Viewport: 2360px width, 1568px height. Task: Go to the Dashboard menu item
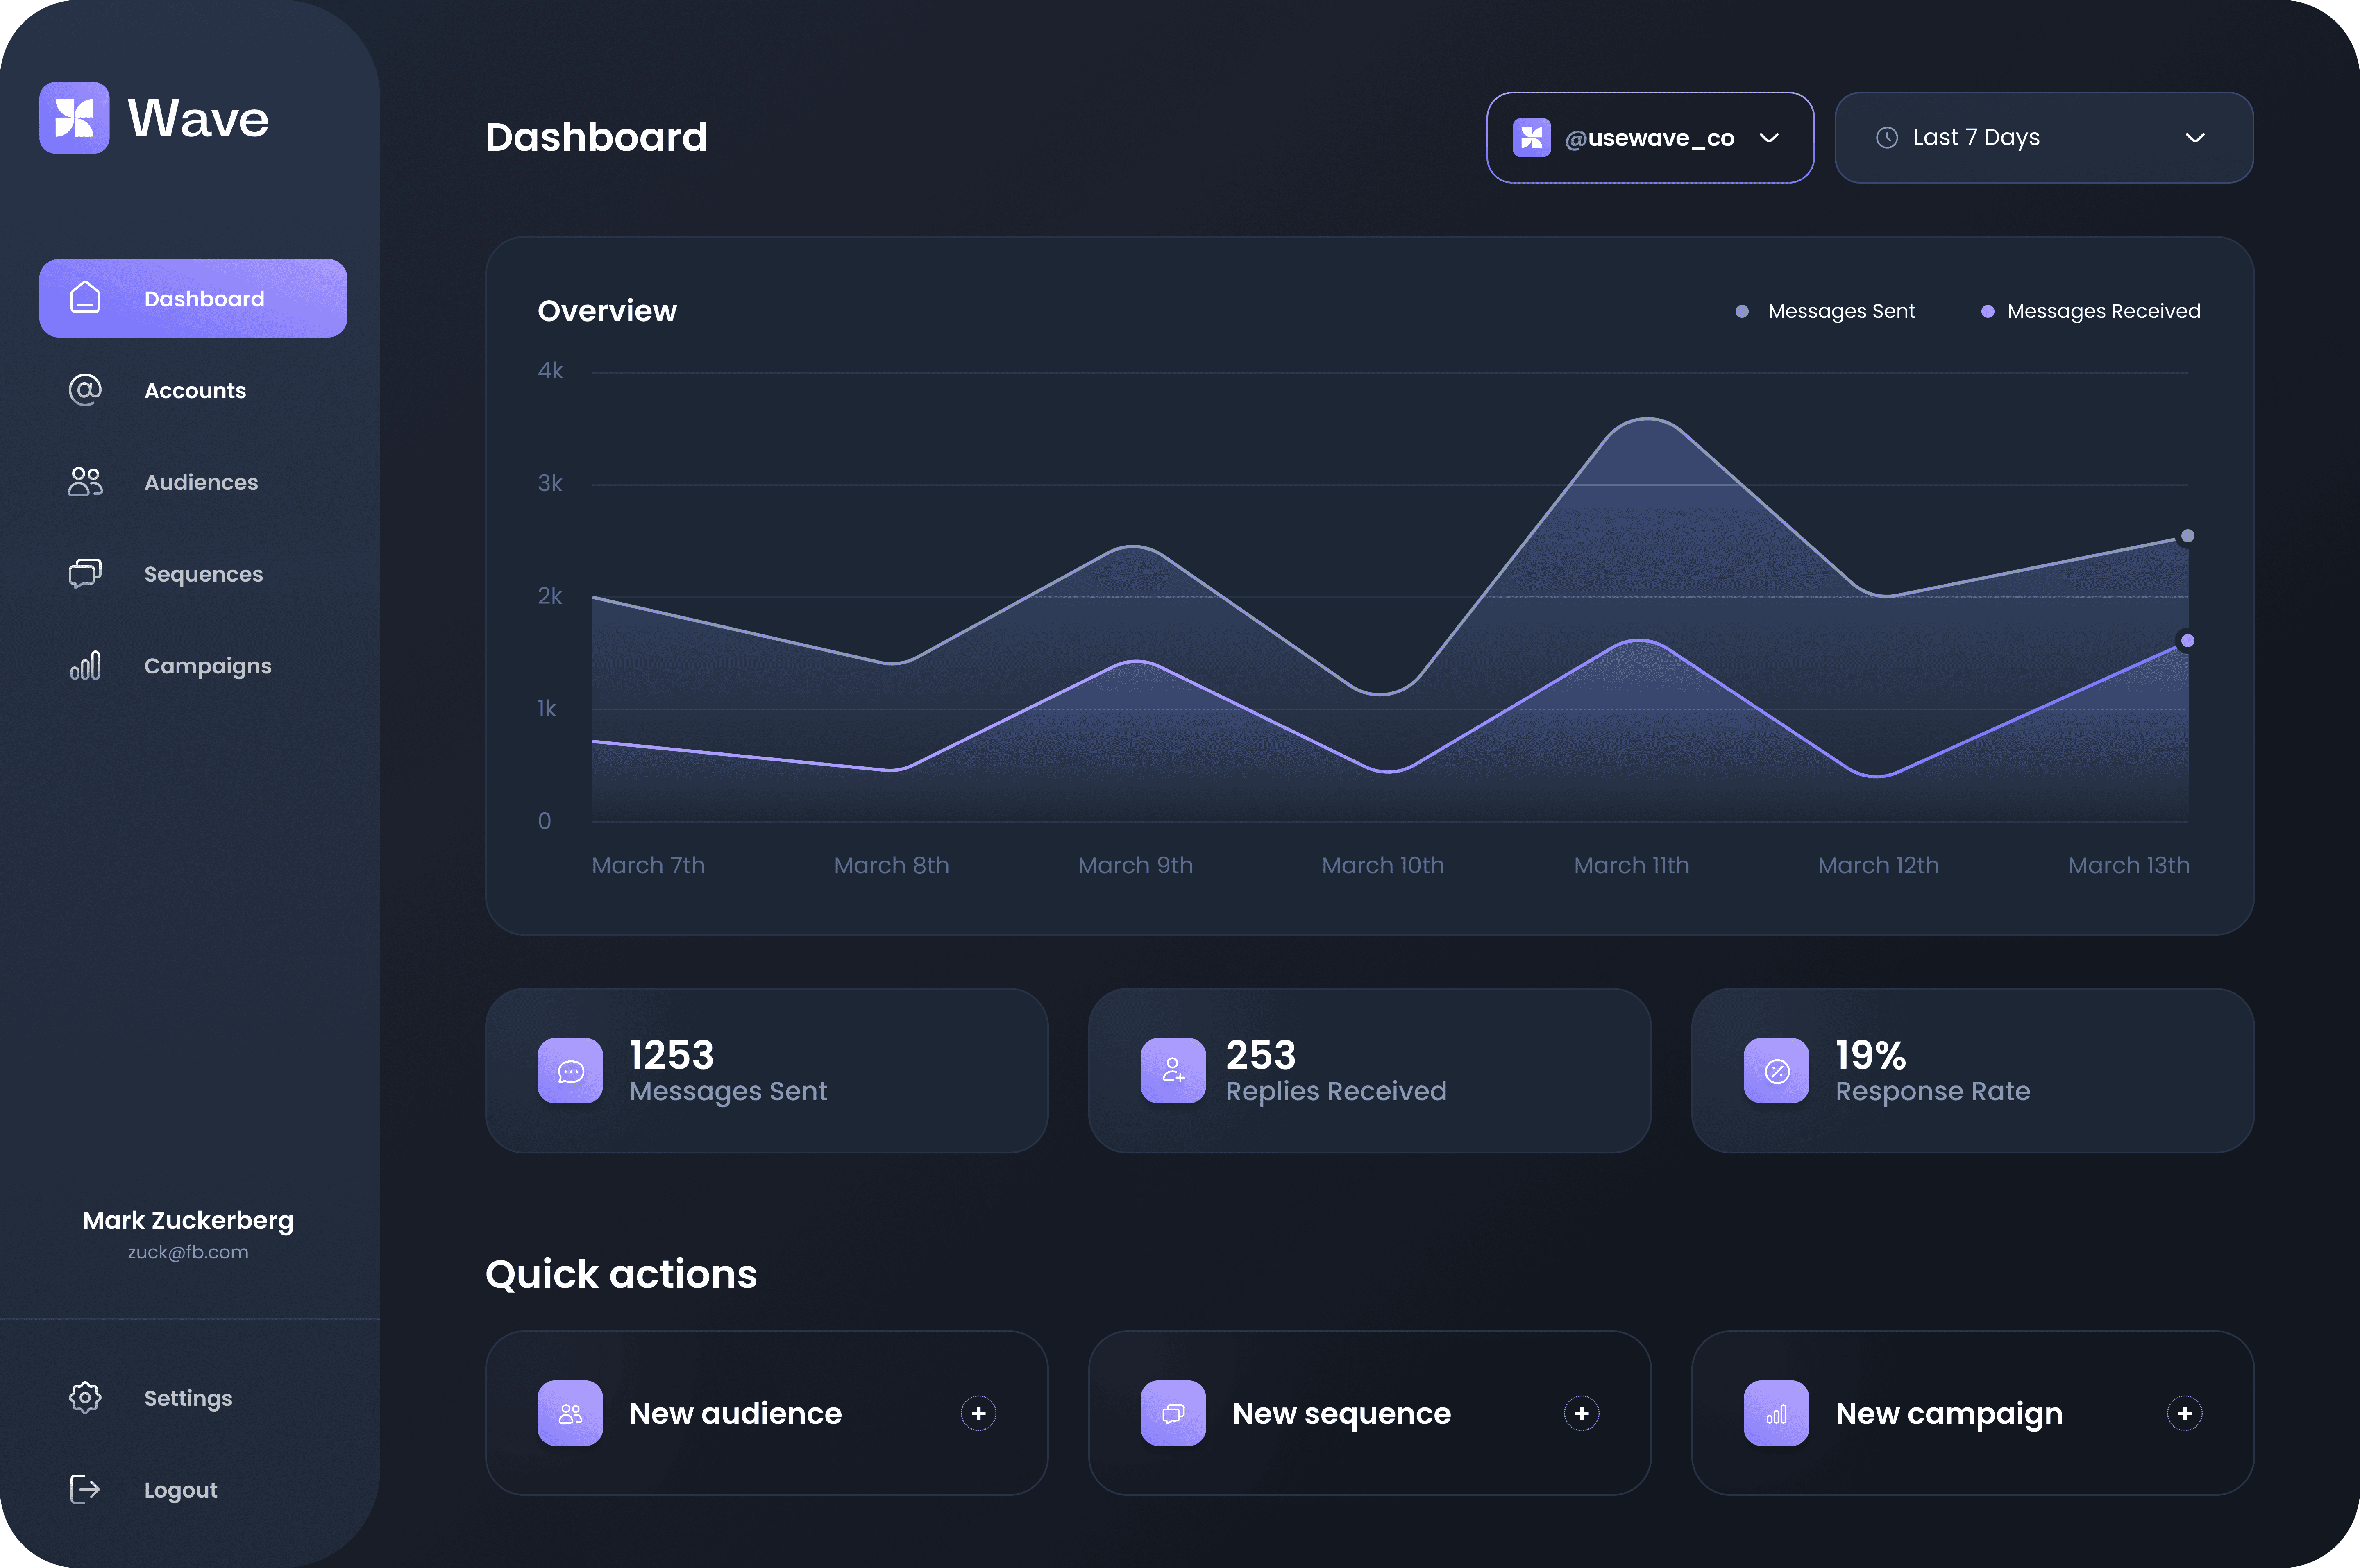(x=193, y=298)
